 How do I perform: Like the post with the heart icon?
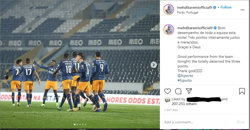(x=167, y=91)
